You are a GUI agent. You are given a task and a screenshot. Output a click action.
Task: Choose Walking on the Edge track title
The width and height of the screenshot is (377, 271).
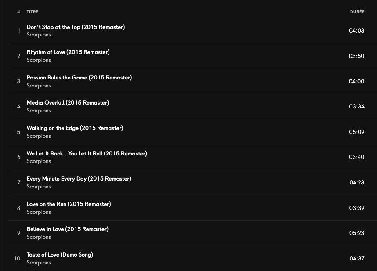click(75, 128)
